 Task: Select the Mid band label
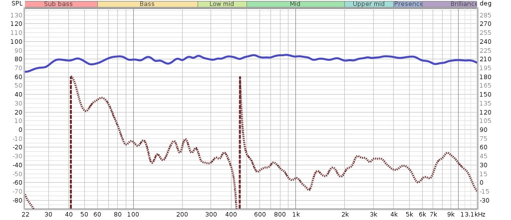[295, 4]
